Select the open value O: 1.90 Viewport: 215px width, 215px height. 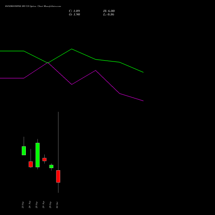[74, 15]
